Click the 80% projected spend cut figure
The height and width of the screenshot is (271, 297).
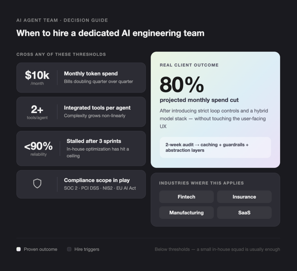[x=182, y=84]
